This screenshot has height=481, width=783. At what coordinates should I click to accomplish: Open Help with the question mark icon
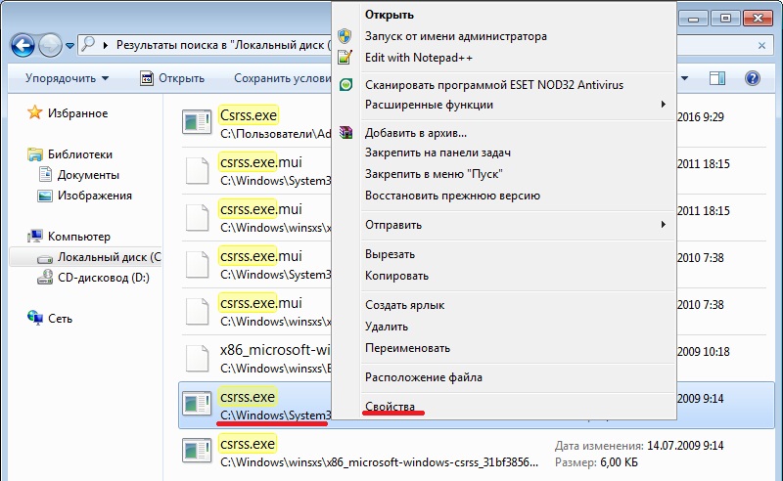(x=752, y=78)
